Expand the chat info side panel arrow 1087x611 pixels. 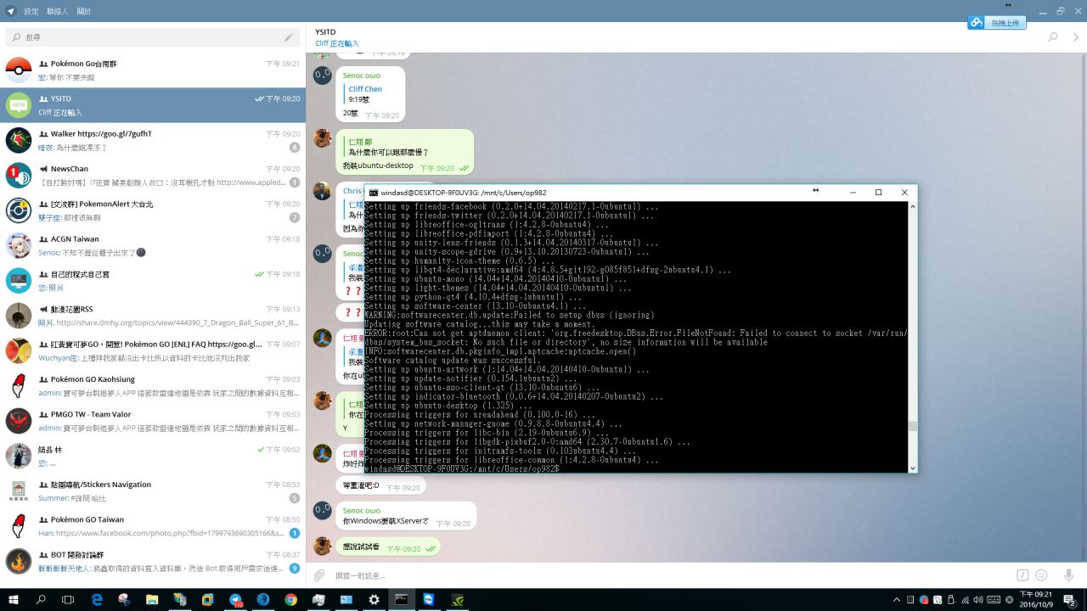(x=1076, y=37)
